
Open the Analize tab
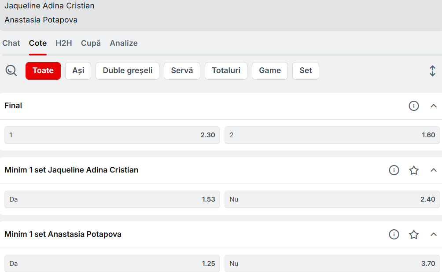pos(124,43)
